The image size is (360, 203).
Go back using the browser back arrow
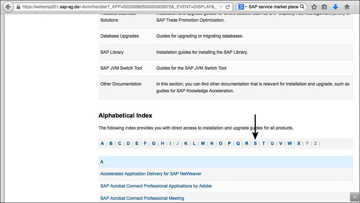pos(8,7)
